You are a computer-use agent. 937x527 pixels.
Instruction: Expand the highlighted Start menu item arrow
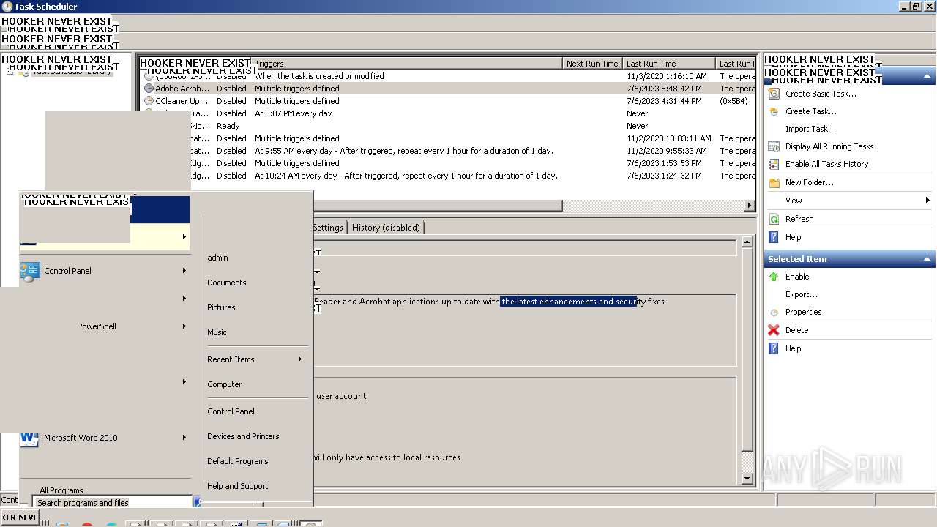coord(184,237)
